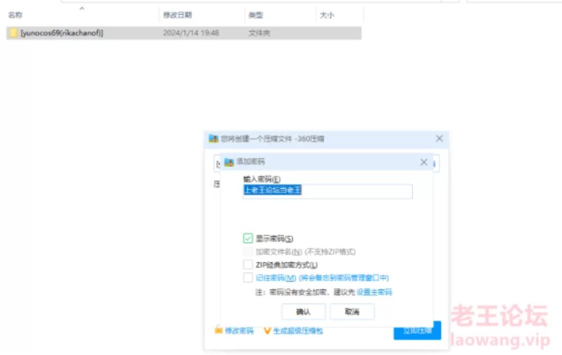Click 生成超级压缩包 link

[298, 330]
